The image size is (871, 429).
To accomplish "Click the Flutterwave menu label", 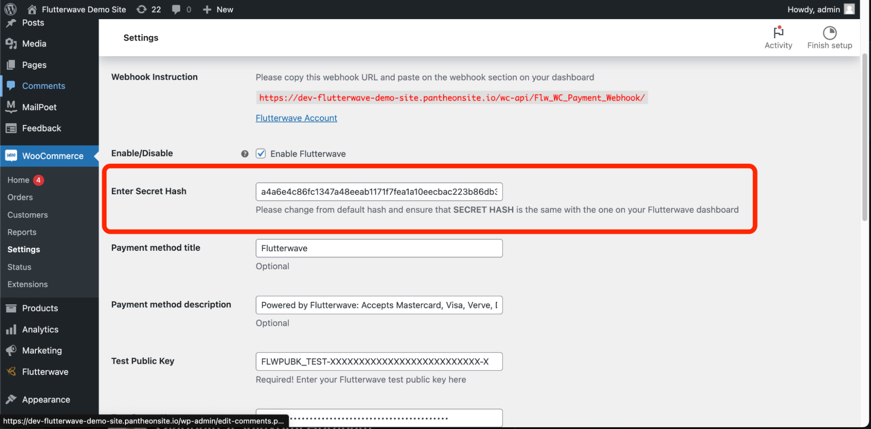I will [x=45, y=372].
